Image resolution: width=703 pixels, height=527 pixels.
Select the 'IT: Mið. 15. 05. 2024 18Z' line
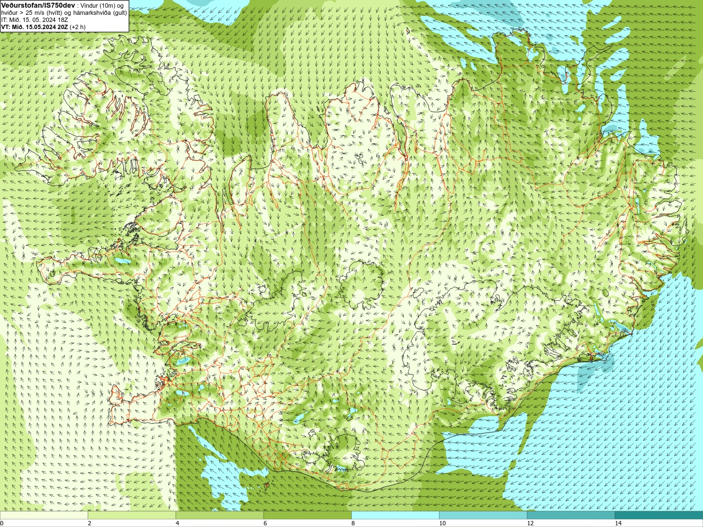(35, 20)
